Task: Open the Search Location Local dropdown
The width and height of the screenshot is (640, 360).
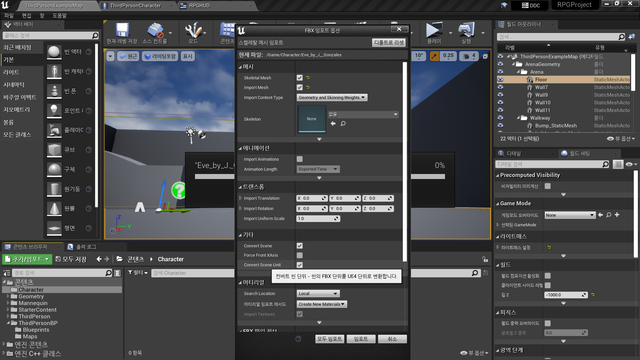Action: tap(318, 294)
